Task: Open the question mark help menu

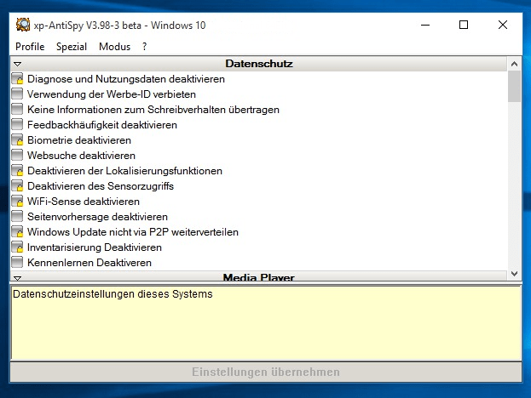Action: point(145,46)
